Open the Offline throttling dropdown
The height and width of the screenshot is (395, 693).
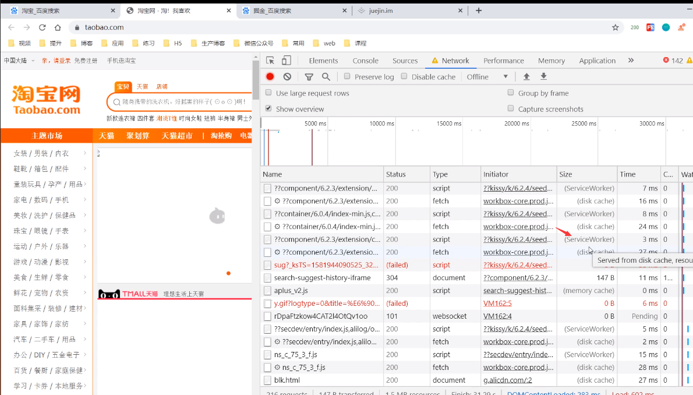point(487,76)
